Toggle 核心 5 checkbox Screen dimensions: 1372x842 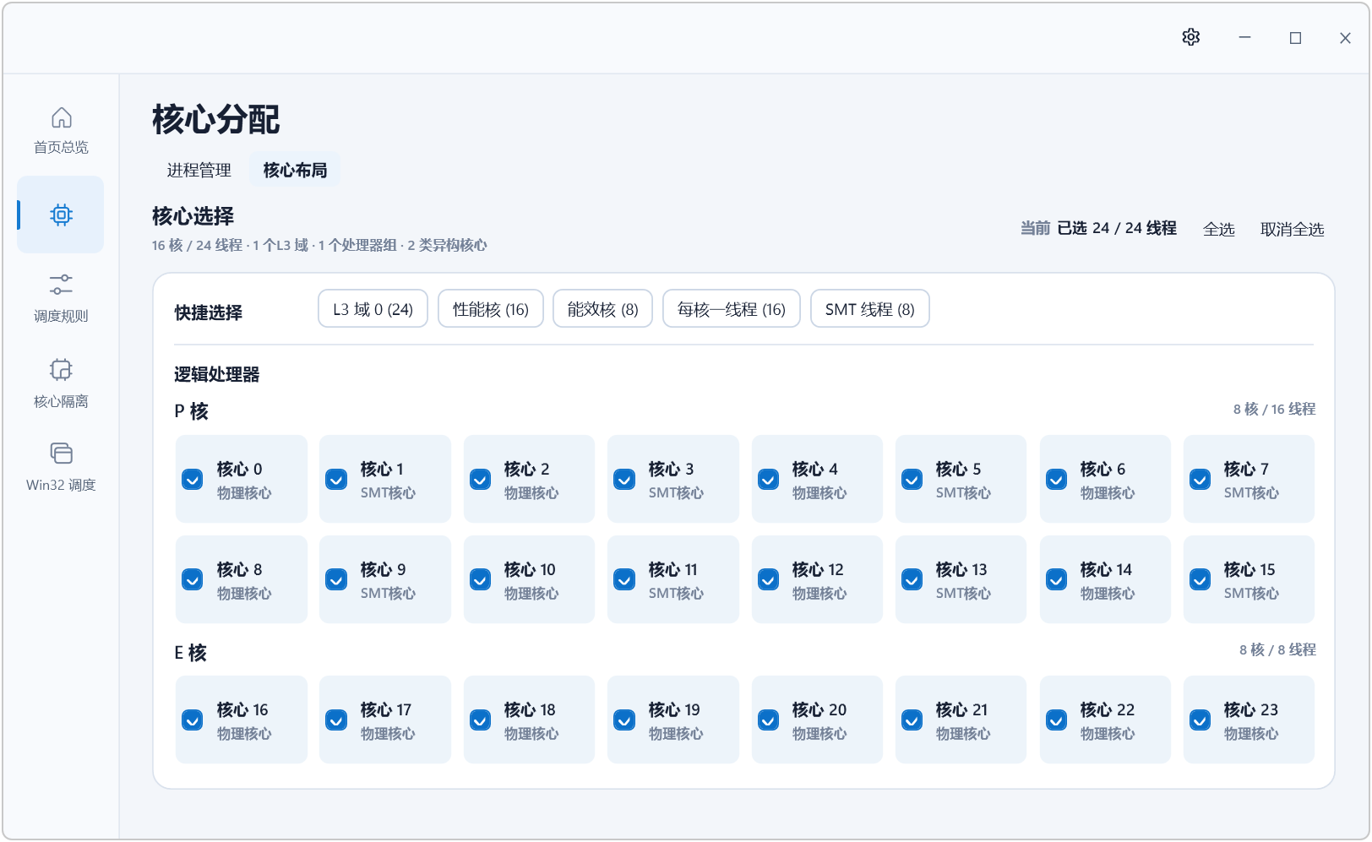pos(912,480)
